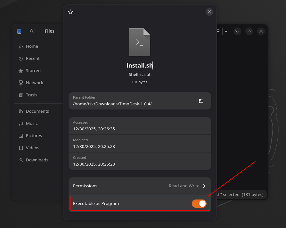Click the Files sidebar toggle icon
The height and width of the screenshot is (228, 286).
[19, 31]
